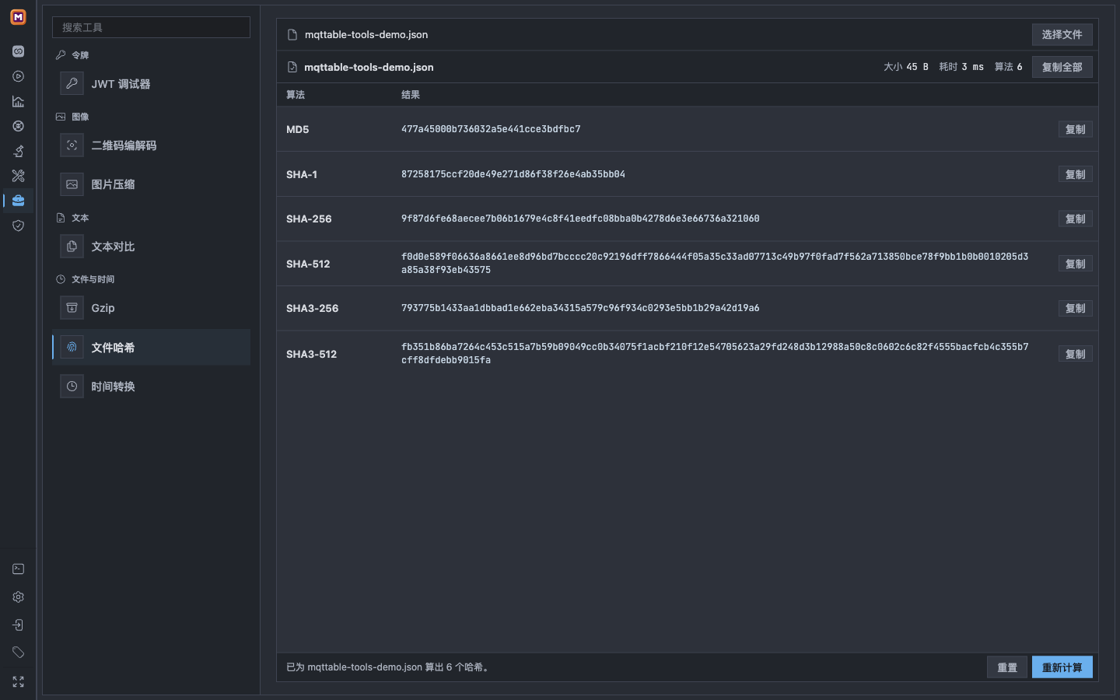
Task: Open settings gear in left rail
Action: (18, 597)
